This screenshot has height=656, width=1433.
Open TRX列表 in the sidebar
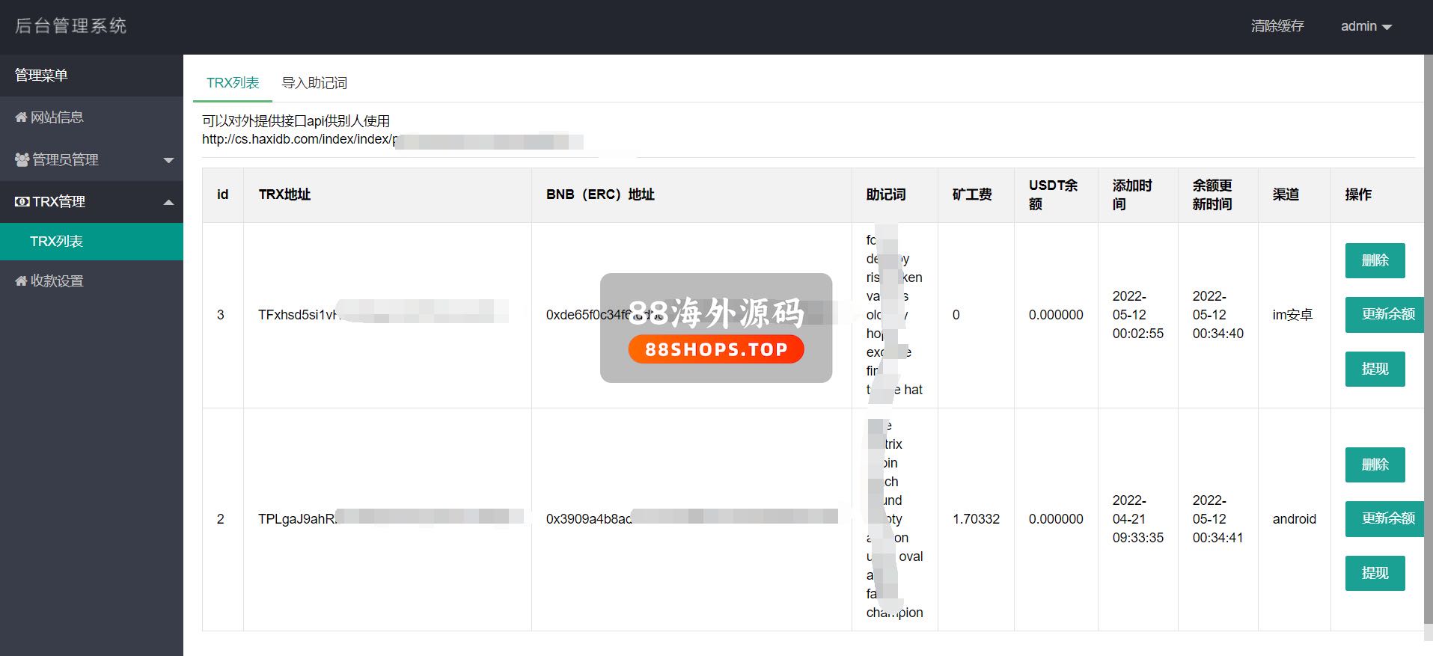click(57, 242)
